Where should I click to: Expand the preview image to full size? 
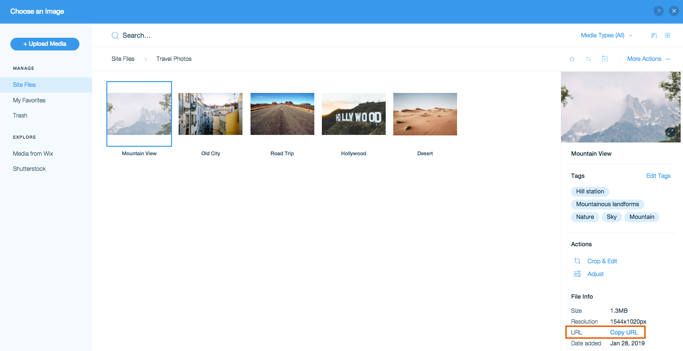click(670, 132)
